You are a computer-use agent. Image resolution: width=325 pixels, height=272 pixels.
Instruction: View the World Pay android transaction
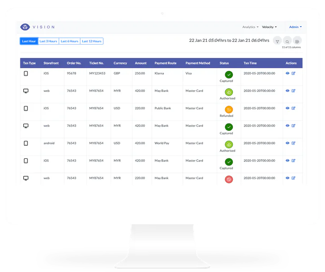pos(287,143)
